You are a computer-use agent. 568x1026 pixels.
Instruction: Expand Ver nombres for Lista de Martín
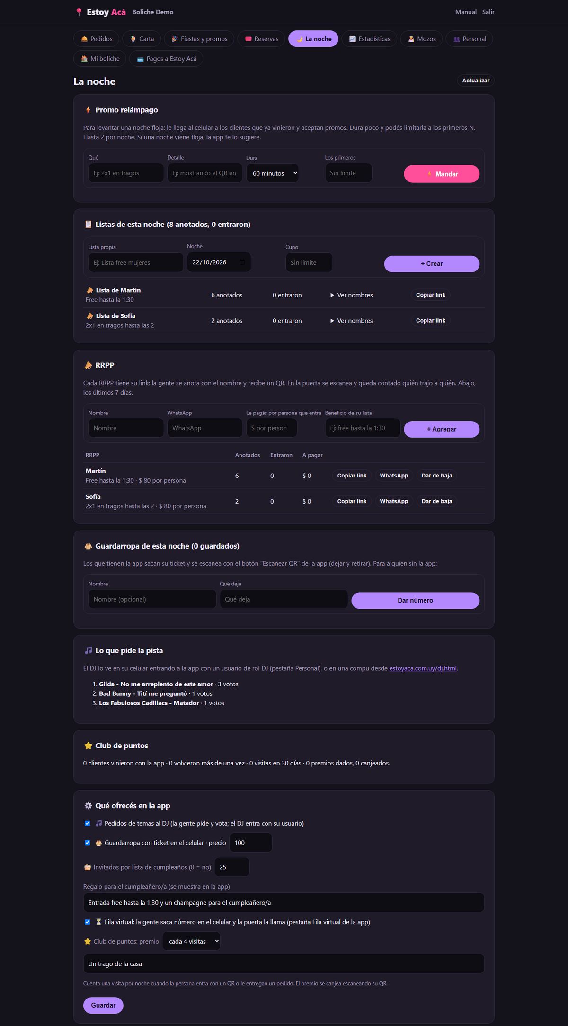(x=352, y=295)
